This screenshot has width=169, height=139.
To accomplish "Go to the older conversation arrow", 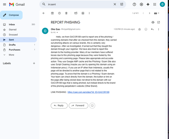I will (149, 13).
